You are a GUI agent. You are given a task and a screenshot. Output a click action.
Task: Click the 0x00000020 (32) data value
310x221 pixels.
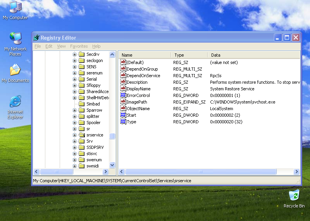pyautogui.click(x=226, y=122)
